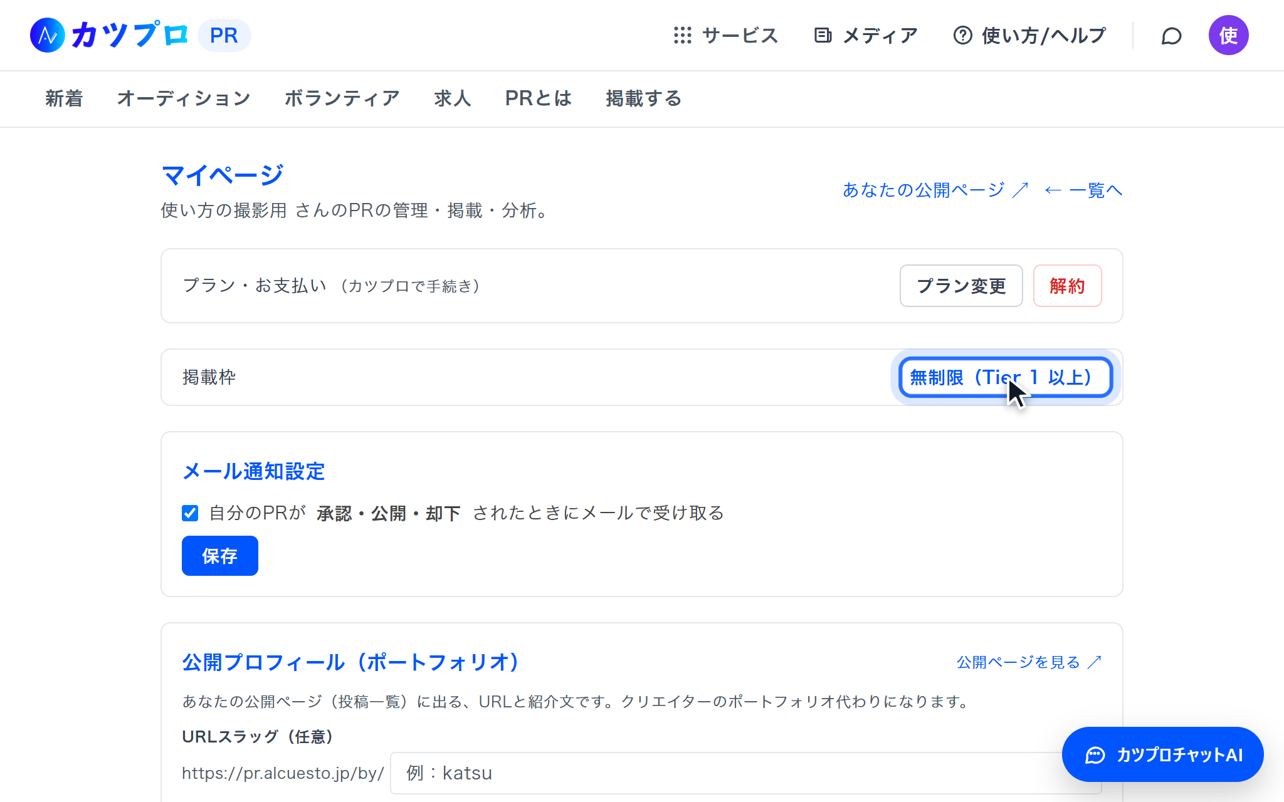Click the red 解約 button

1067,286
